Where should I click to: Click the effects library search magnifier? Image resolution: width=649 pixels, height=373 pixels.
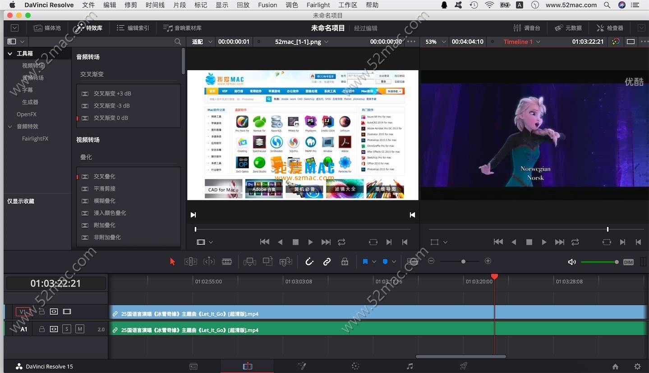tap(178, 41)
